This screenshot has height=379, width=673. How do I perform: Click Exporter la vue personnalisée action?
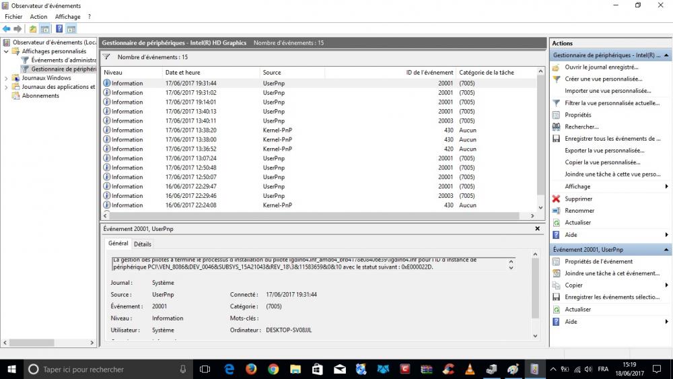(603, 150)
